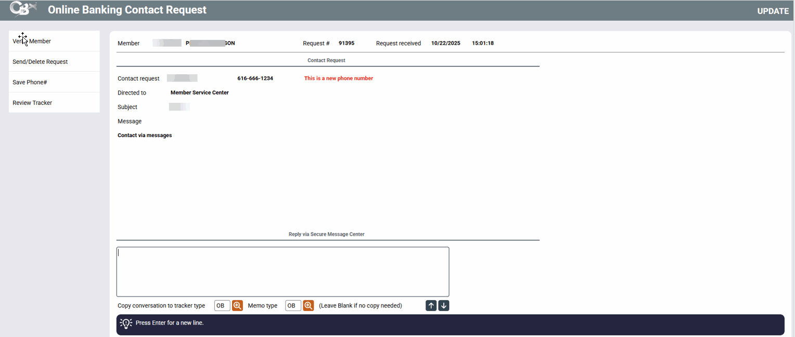Open the tracker type lookup magnifier

(x=237, y=306)
